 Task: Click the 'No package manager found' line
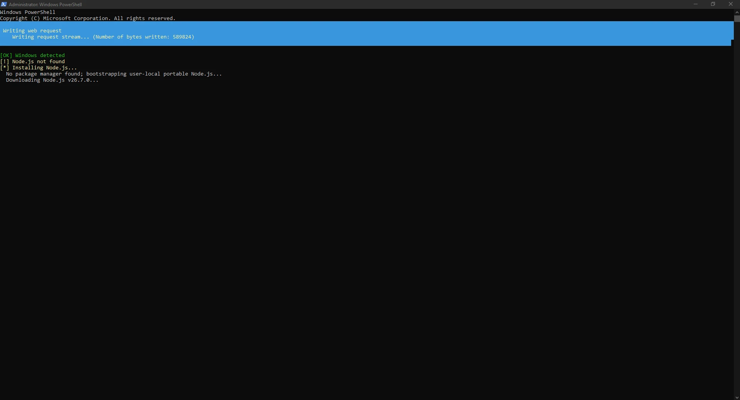[x=114, y=74]
